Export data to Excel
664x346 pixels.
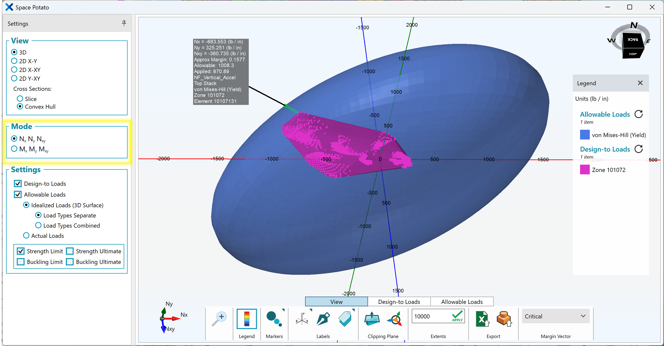coord(482,319)
